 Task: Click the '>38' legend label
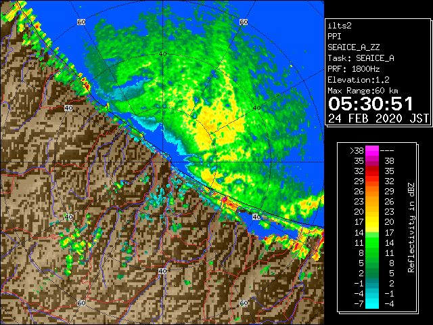pyautogui.click(x=357, y=151)
